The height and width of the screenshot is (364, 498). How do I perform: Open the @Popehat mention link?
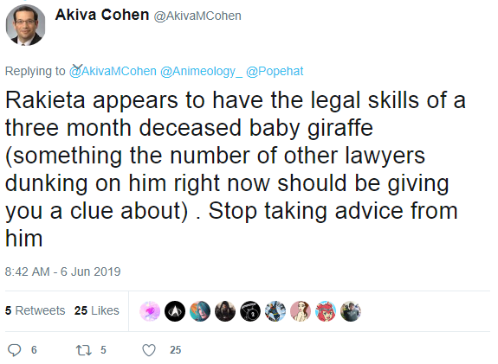275,71
